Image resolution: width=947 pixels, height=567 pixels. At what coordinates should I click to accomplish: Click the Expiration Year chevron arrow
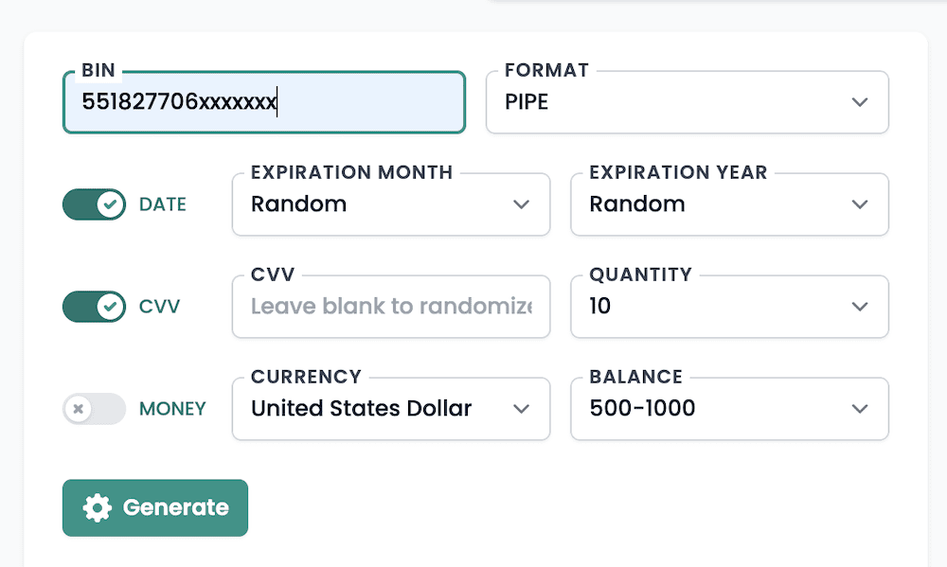[x=860, y=204]
